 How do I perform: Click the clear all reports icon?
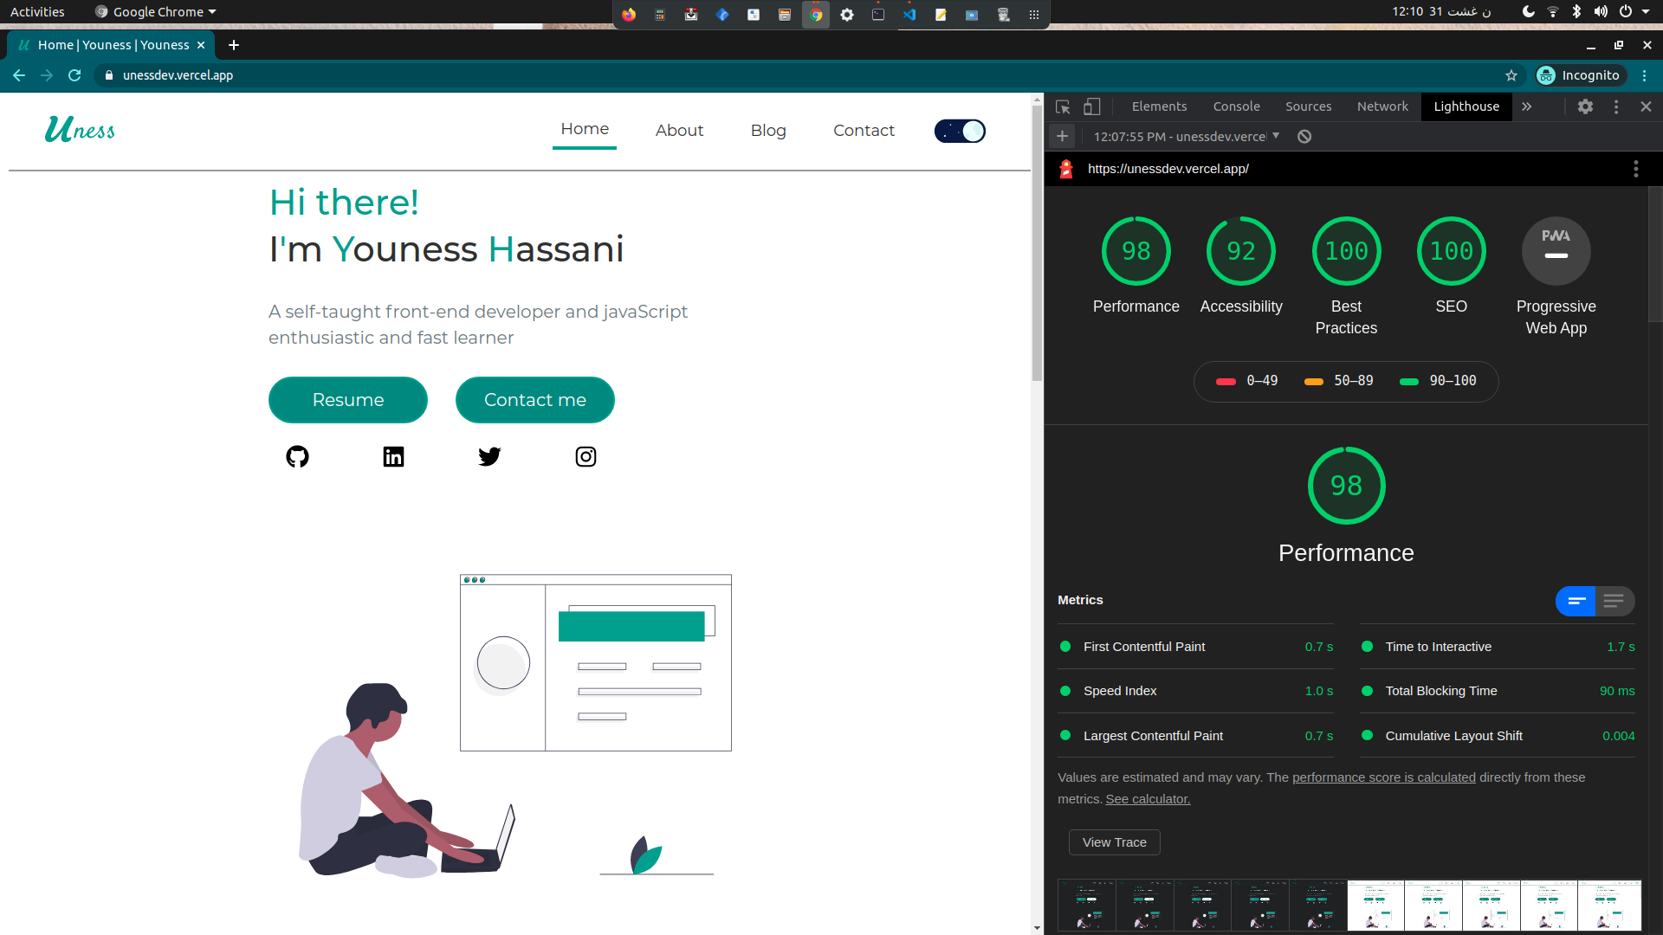tap(1304, 137)
